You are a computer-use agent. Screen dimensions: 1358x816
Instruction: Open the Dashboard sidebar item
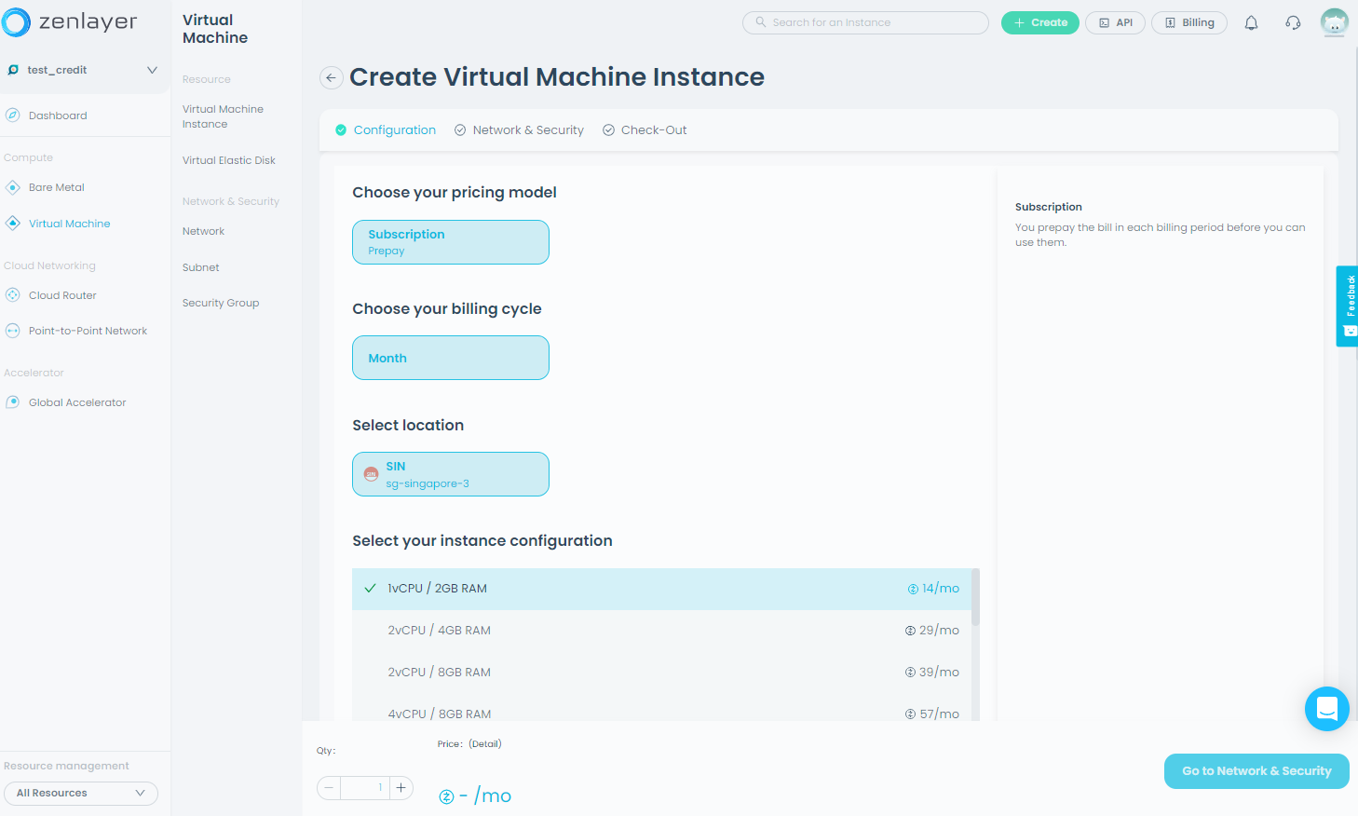[58, 116]
